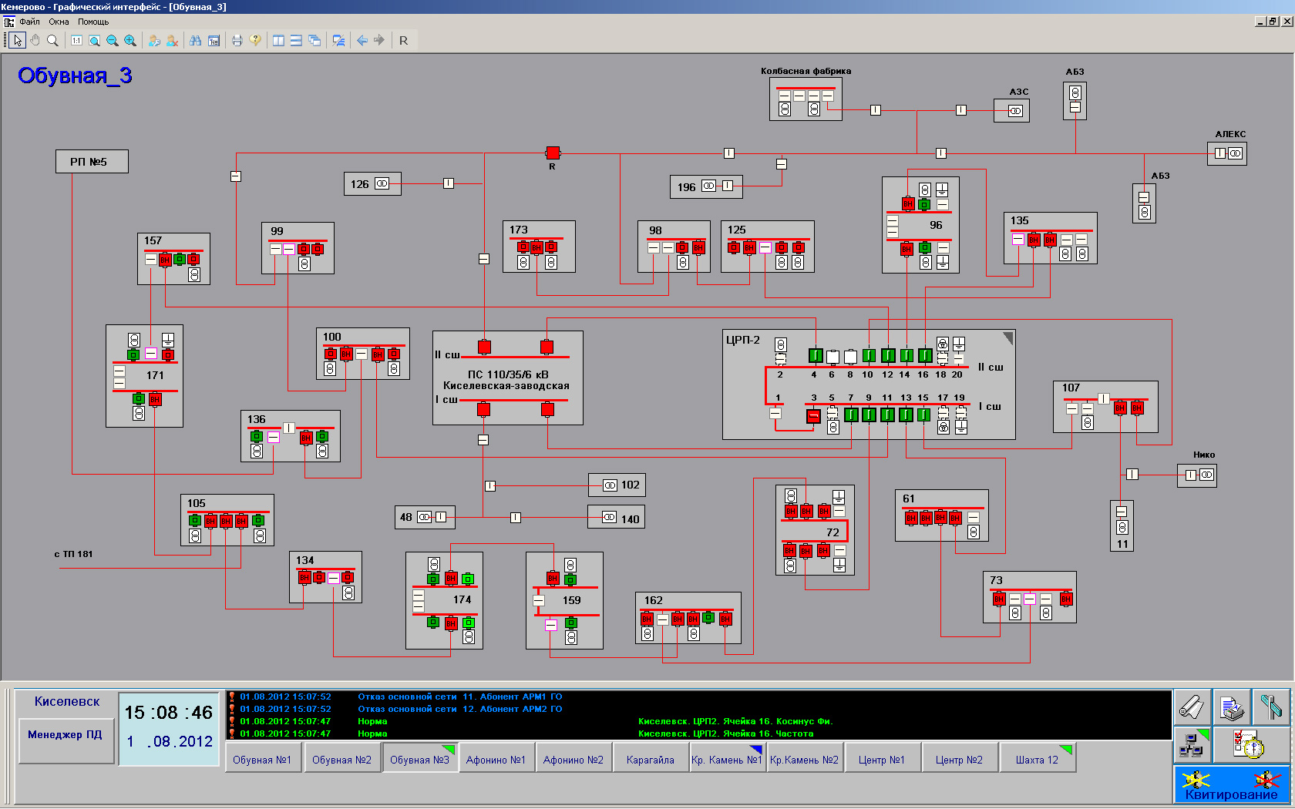Toggle the red breaker at ЦРП-2 cell 3
This screenshot has width=1295, height=809.
[813, 416]
